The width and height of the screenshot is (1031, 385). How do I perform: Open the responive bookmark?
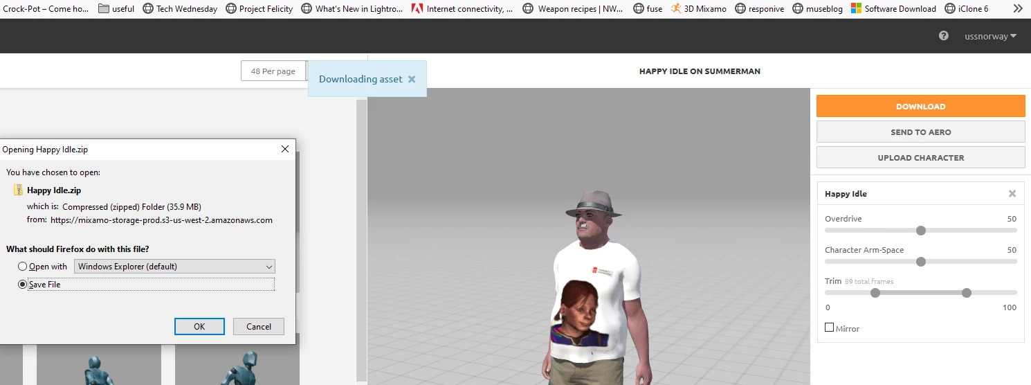(759, 9)
